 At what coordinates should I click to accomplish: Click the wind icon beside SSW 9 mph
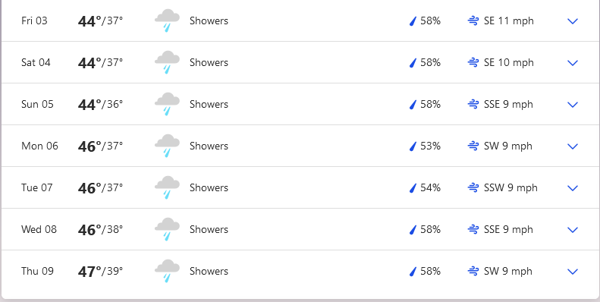(473, 188)
